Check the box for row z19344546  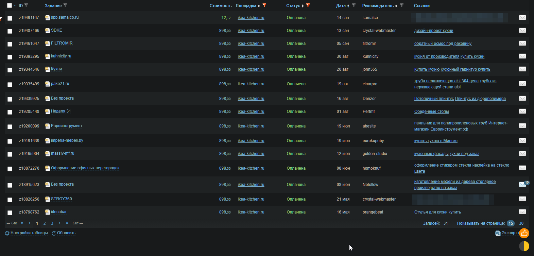(10, 70)
